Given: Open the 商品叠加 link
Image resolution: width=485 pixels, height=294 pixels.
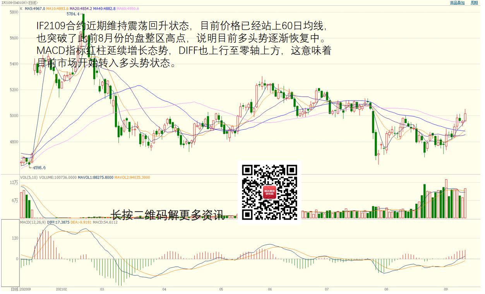Looking at the screenshot, I should (x=457, y=3).
